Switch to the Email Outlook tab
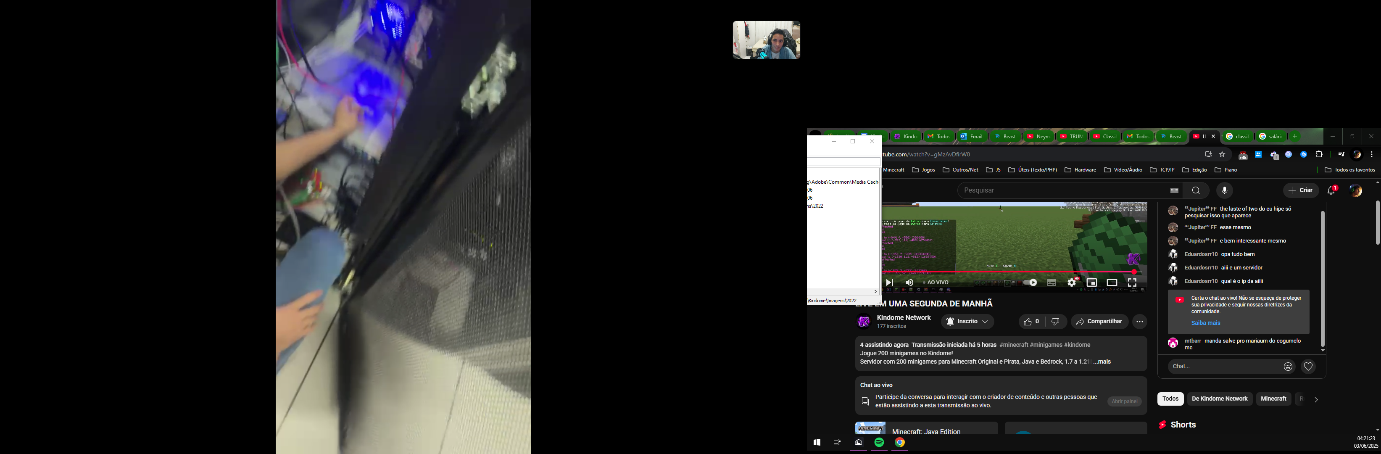1381x454 pixels. tap(972, 137)
